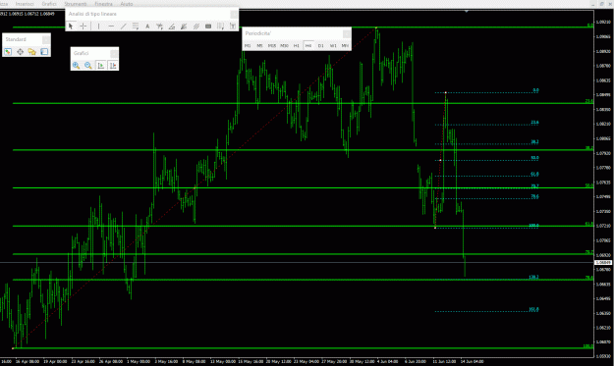This screenshot has width=614, height=366.
Task: Click red trendline start anchor at bottom-left
Action: tap(13, 348)
